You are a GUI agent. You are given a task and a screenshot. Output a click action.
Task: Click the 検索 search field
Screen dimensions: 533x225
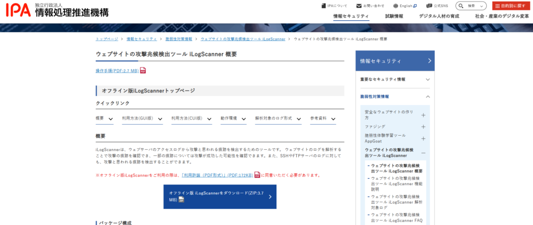471,6
